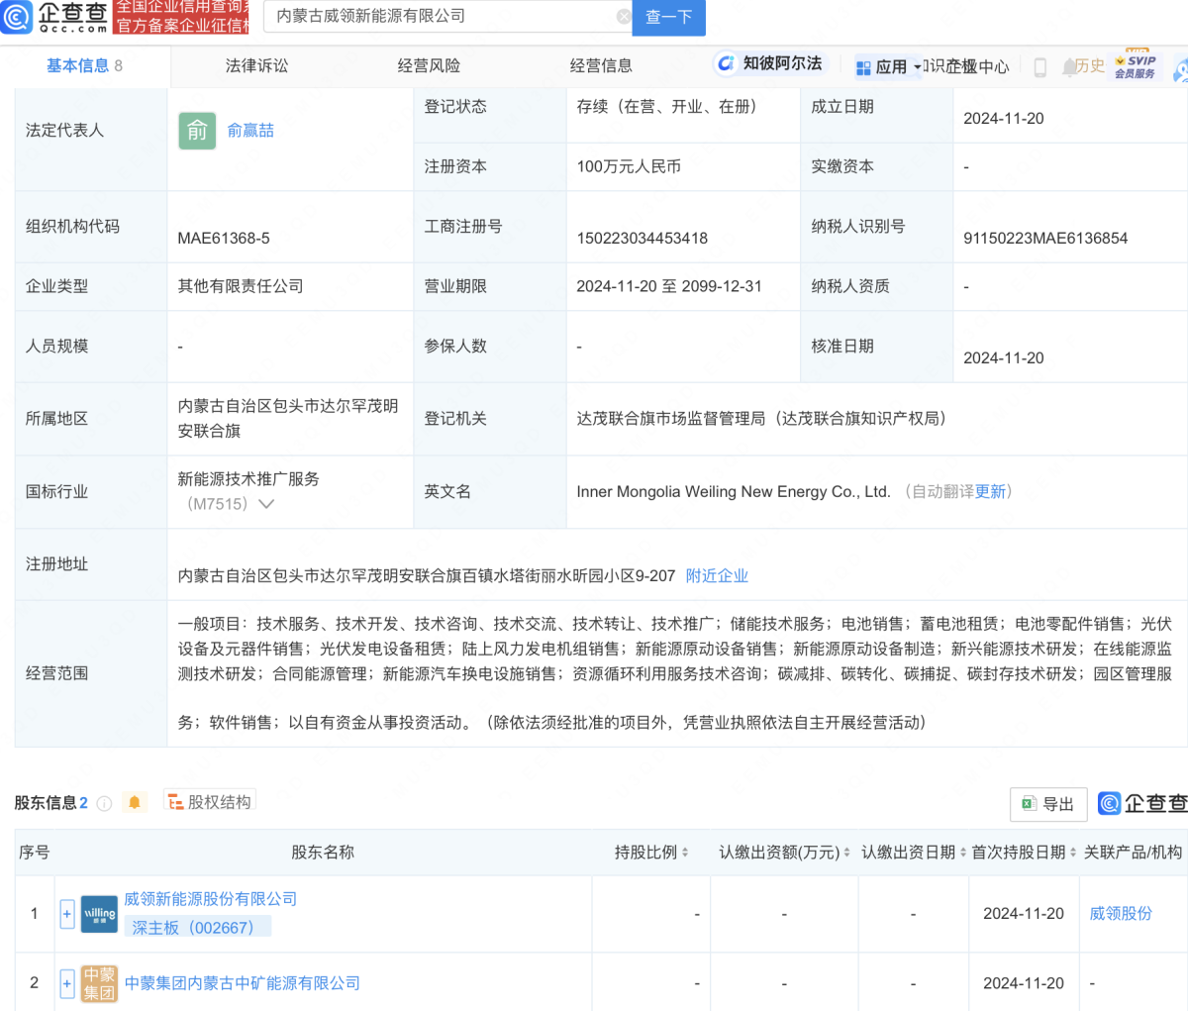Viewport: 1188px width, 1011px height.
Task: Click the orange bell alert icon near 股东信息
Action: [x=135, y=802]
